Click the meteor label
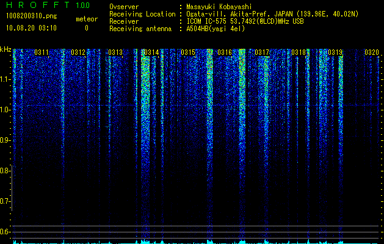 87,19
